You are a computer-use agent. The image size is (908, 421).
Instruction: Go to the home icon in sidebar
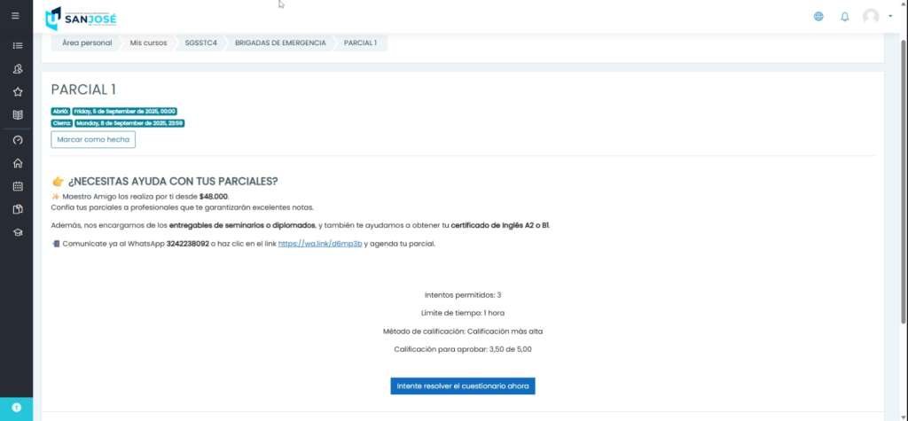[x=18, y=163]
